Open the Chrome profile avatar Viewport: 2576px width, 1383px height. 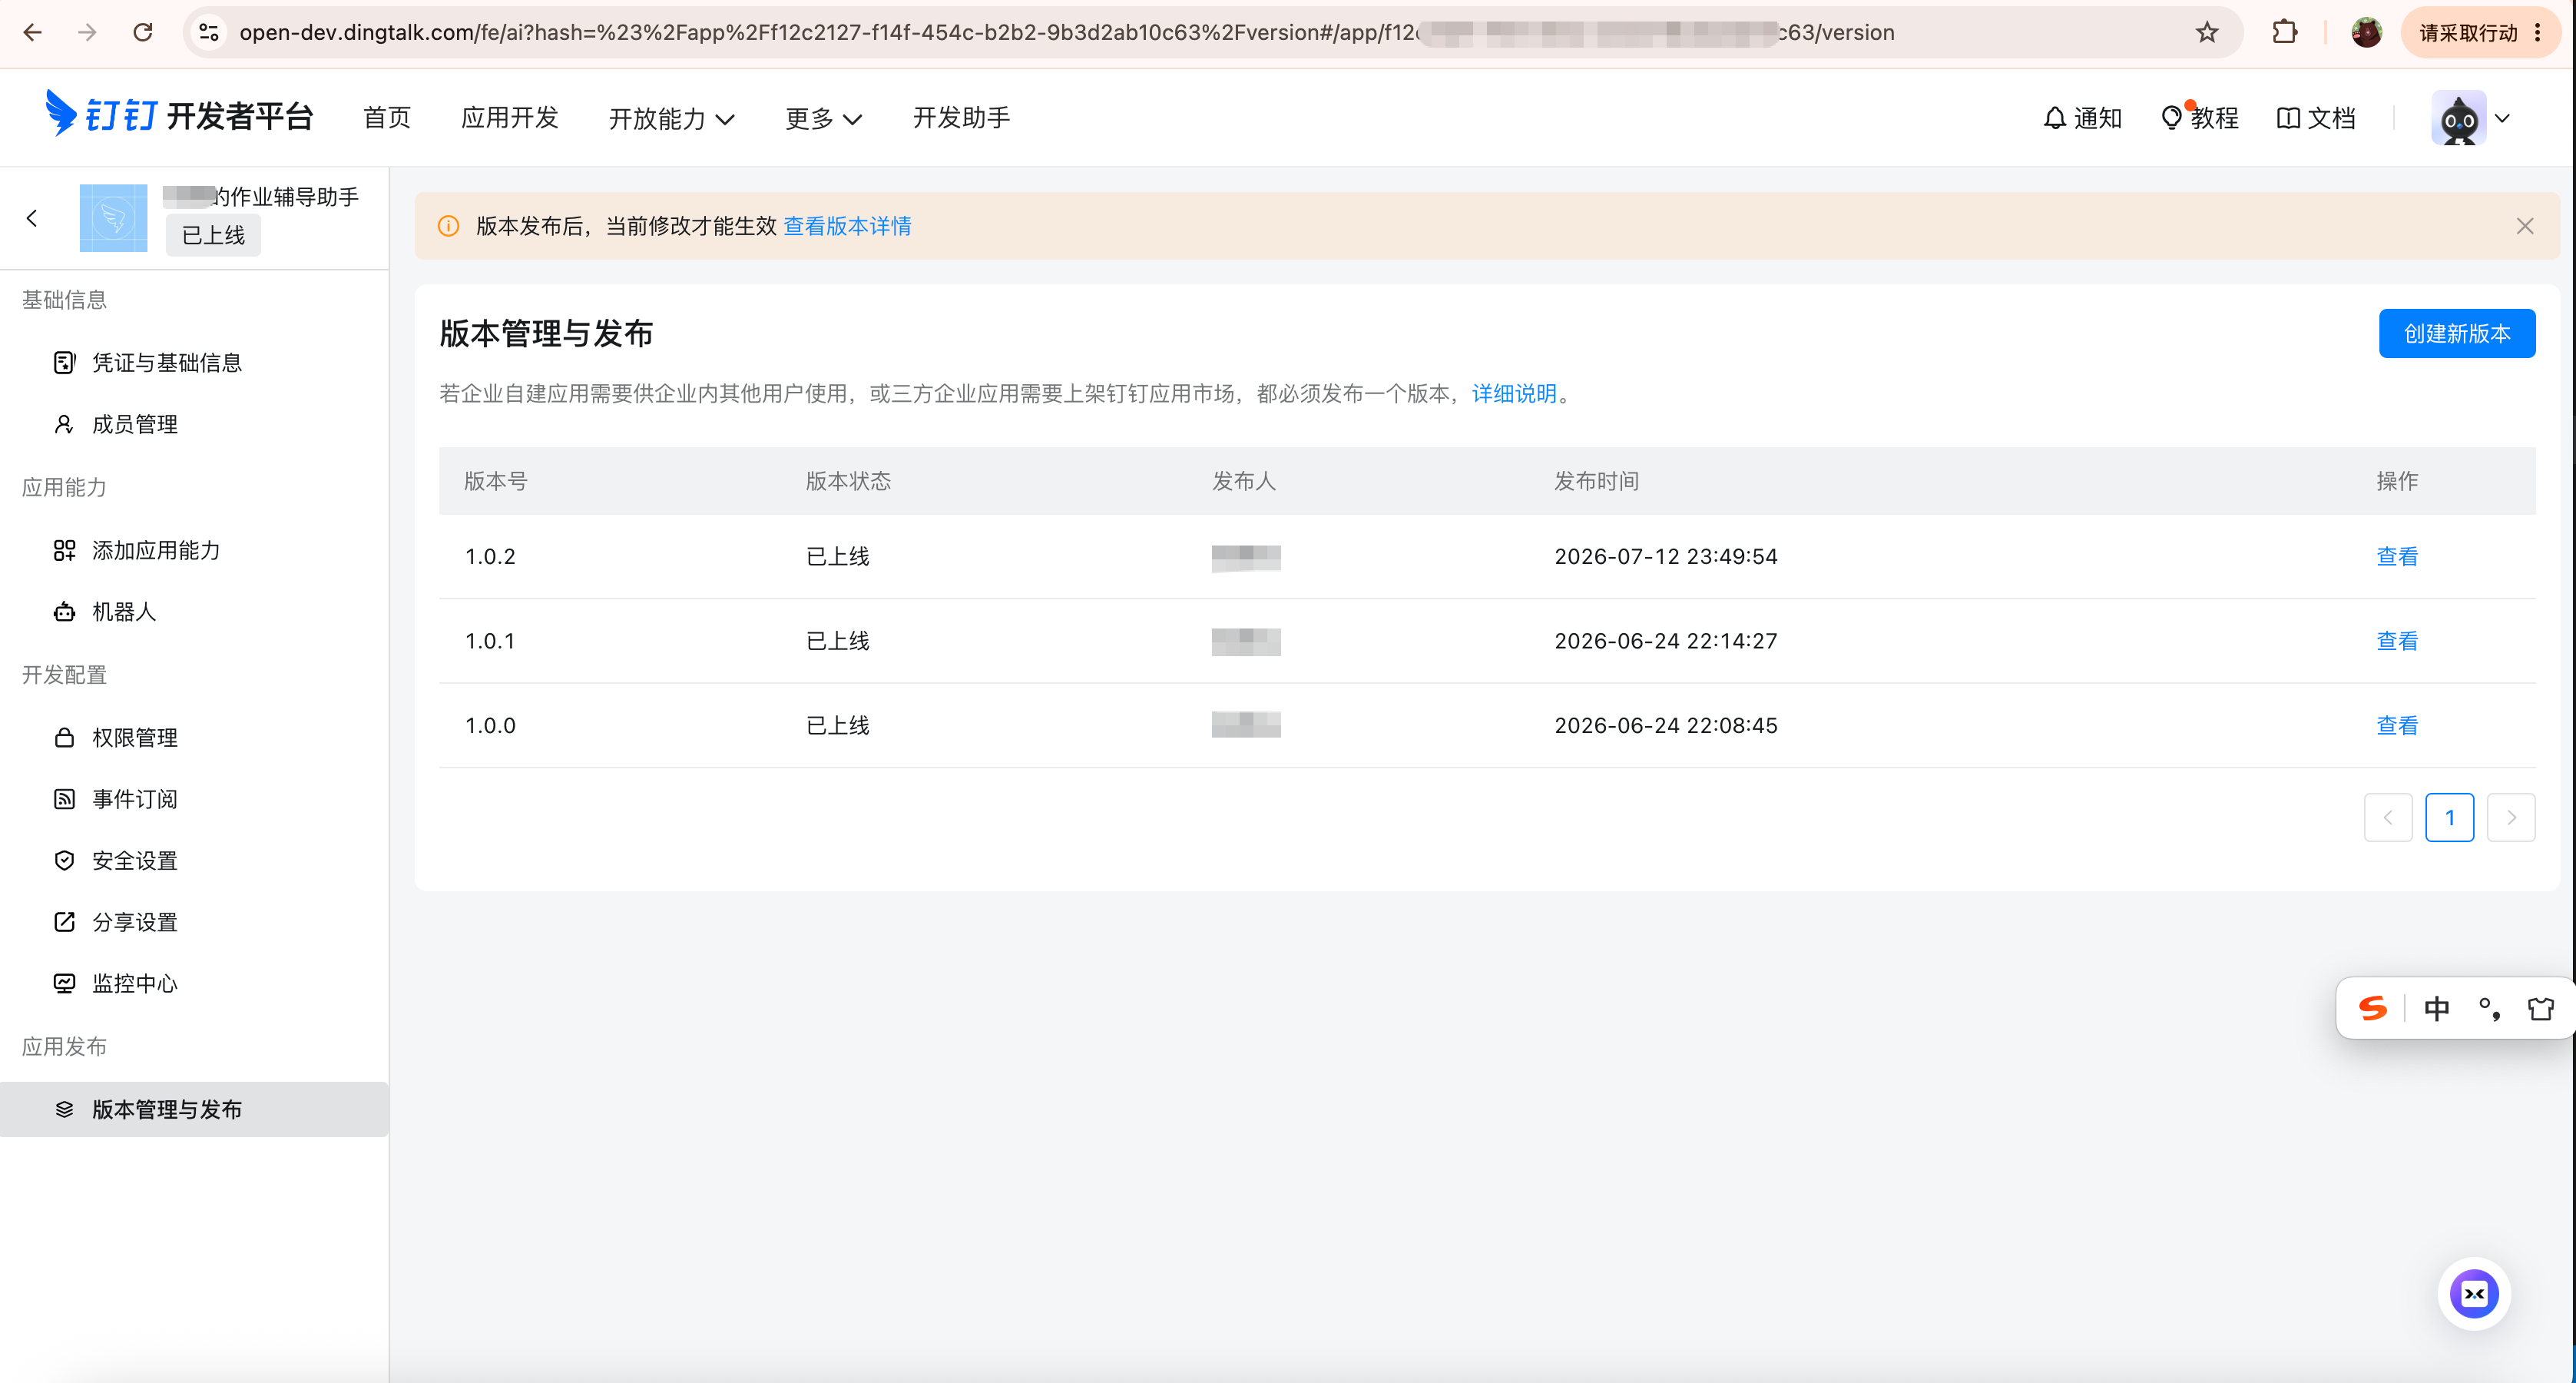coord(2366,32)
